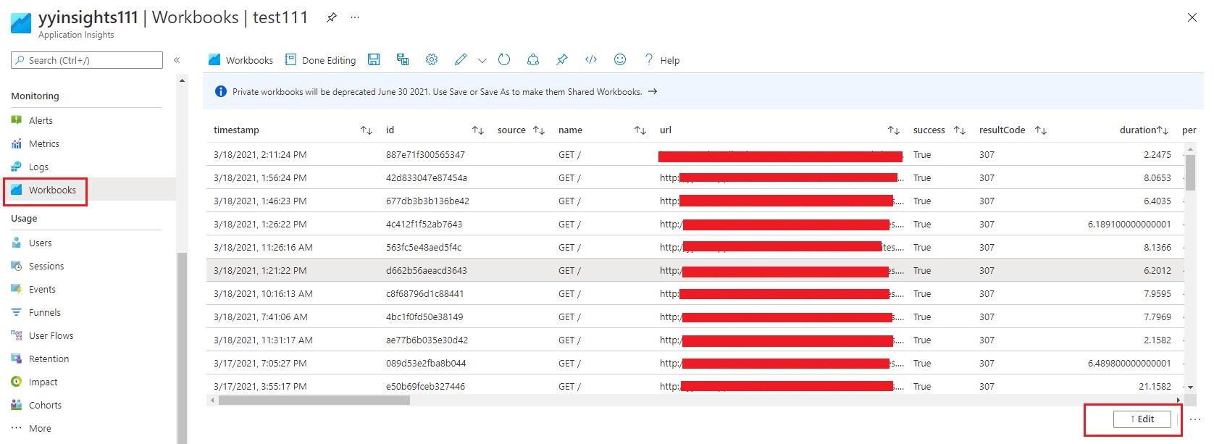Click the table's vertical scrollbar thumb

point(1190,172)
